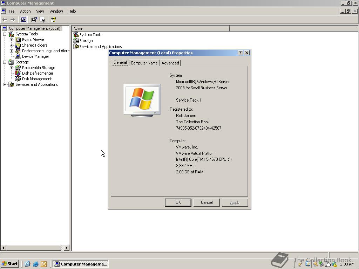Image resolution: width=359 pixels, height=269 pixels.
Task: Click the Computer Management taskbar button
Action: [x=81, y=264]
